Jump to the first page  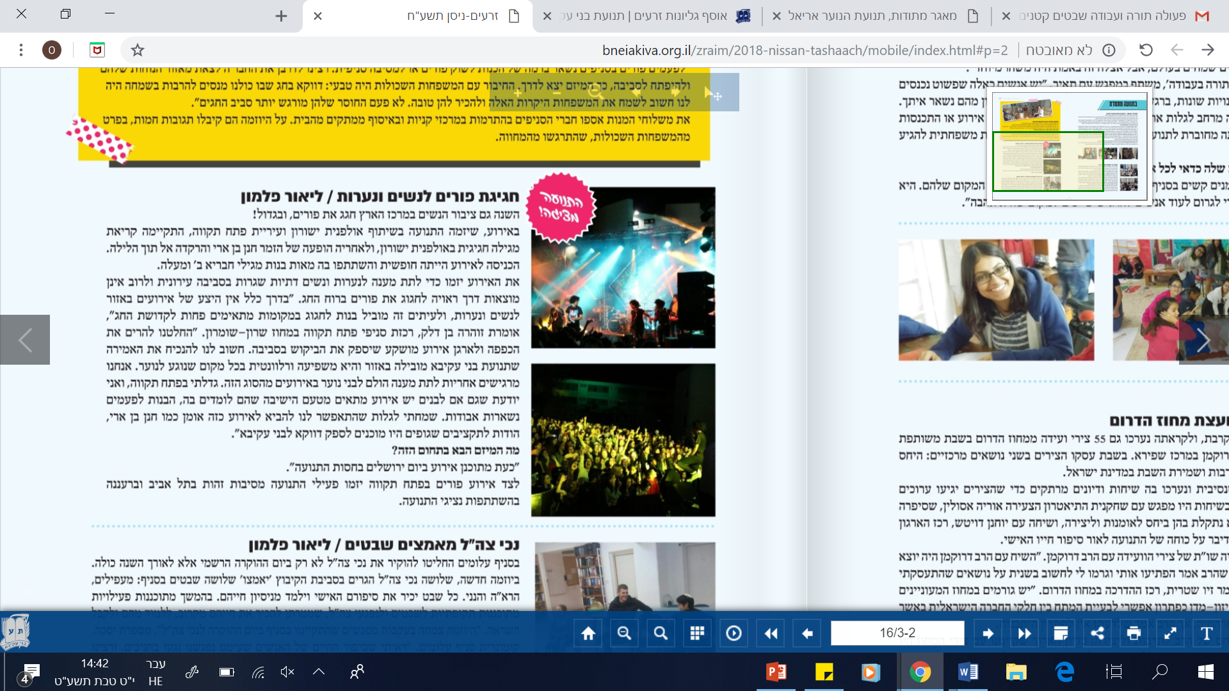pos(771,633)
